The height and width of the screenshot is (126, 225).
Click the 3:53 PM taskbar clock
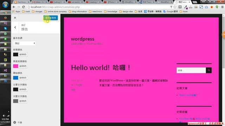[x=5, y=119]
